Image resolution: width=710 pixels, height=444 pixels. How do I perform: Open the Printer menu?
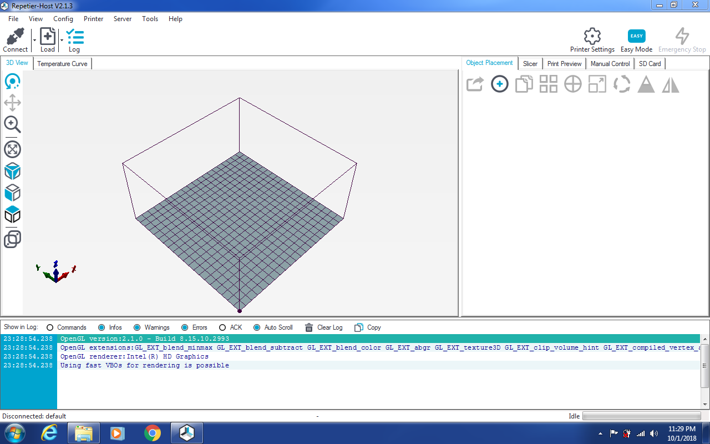pos(94,19)
